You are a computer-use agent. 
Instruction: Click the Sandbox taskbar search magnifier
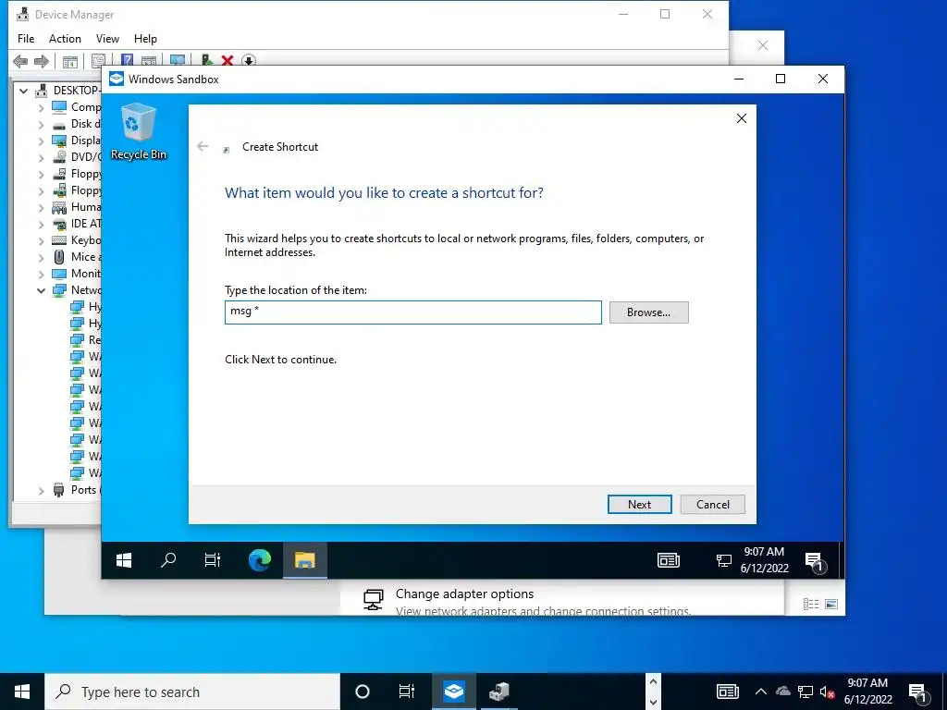(x=168, y=560)
